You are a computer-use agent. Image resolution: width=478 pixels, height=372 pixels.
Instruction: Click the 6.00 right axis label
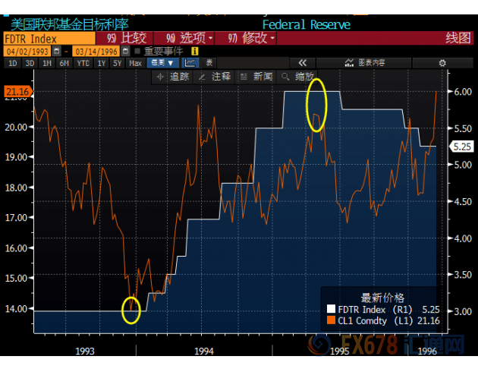tap(463, 91)
